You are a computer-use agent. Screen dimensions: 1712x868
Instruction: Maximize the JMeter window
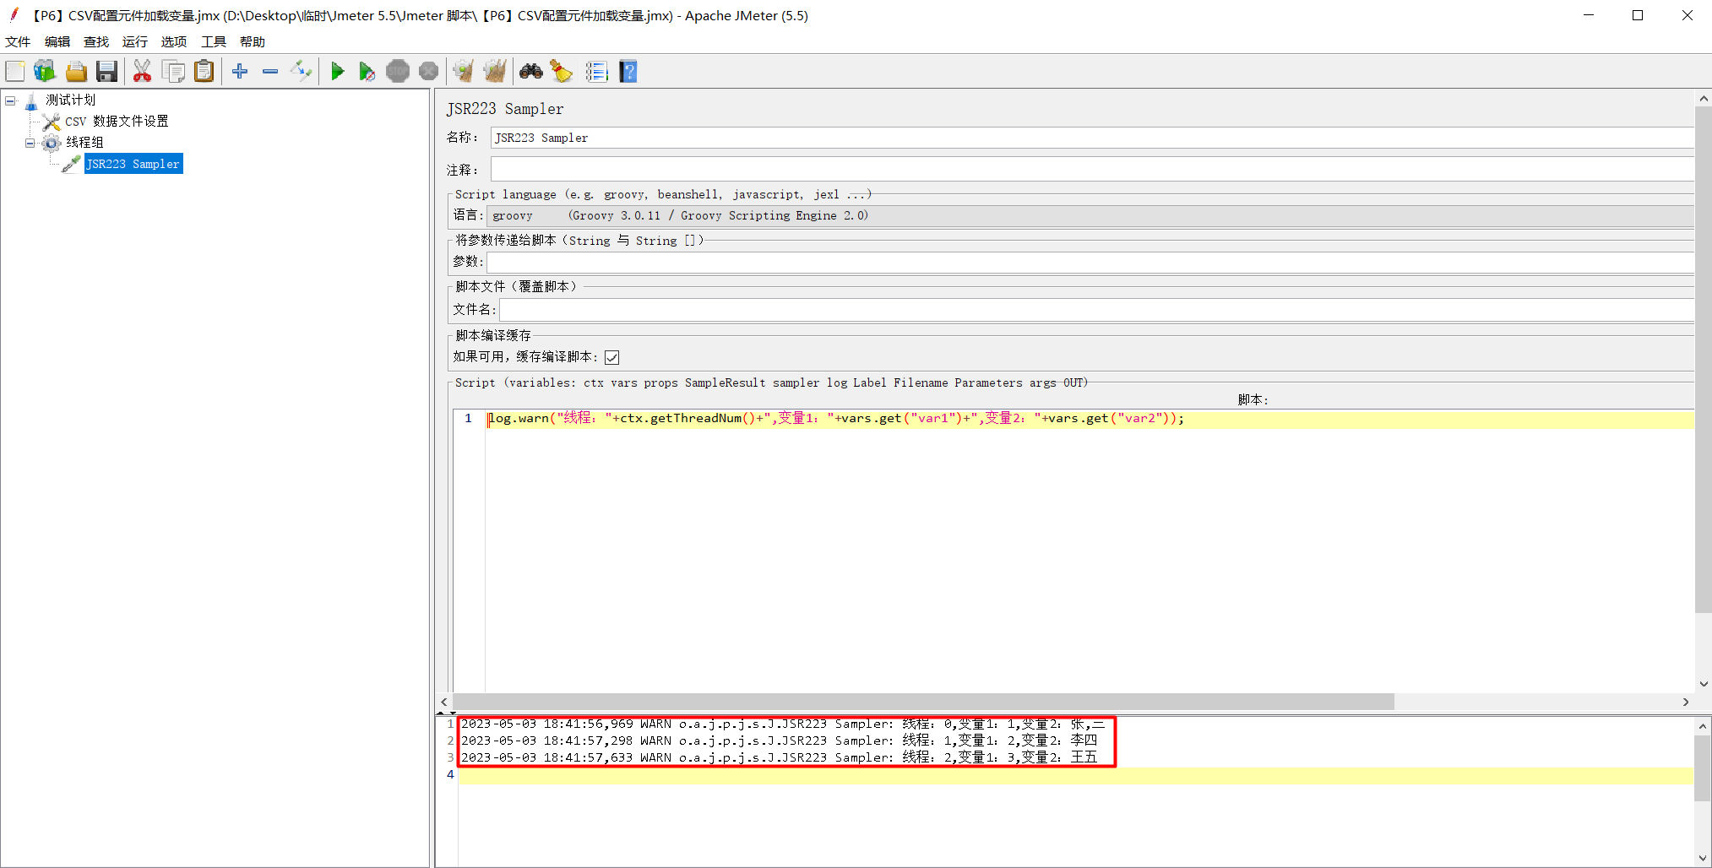1638,15
